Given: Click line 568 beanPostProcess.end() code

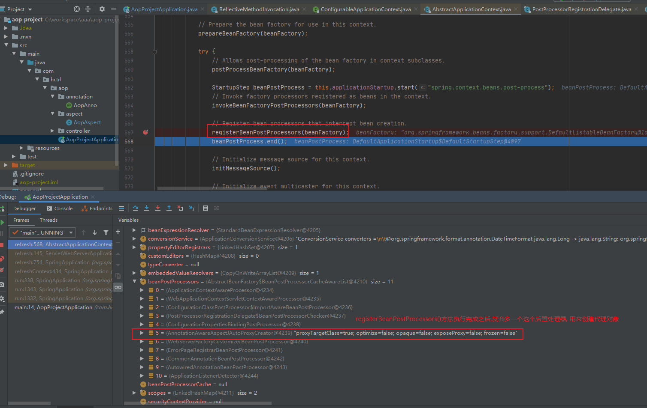Looking at the screenshot, I should pyautogui.click(x=250, y=142).
